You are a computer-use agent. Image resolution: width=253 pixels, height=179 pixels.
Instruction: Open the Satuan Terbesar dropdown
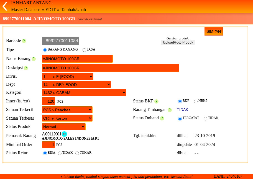pyautogui.click(x=67, y=118)
